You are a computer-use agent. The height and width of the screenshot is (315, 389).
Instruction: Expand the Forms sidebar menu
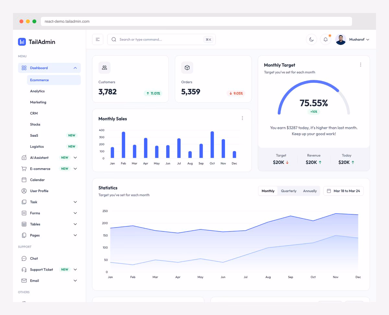[x=34, y=213]
